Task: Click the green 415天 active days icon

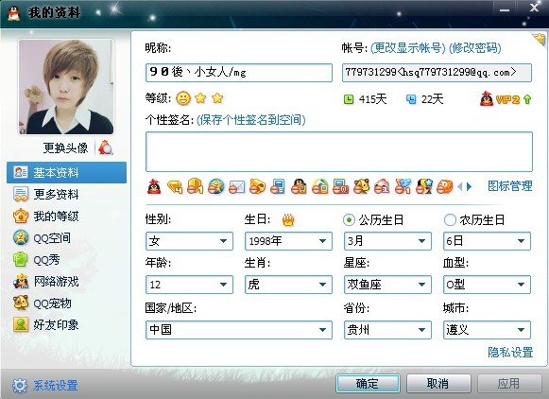Action: [x=349, y=99]
